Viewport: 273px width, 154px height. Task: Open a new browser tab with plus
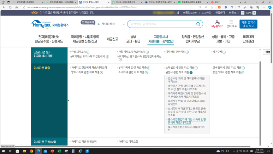(x=245, y=2)
